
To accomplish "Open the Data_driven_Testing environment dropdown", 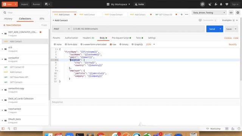I will coord(209,12).
